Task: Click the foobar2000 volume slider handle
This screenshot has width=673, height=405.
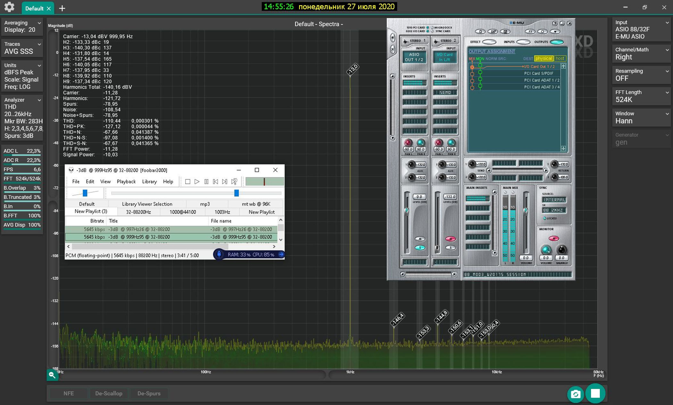Action: [85, 193]
